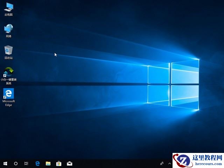Viewport: 224px width, 168px height.
Task: Open File Explorer from the taskbar
Action: coord(48,163)
